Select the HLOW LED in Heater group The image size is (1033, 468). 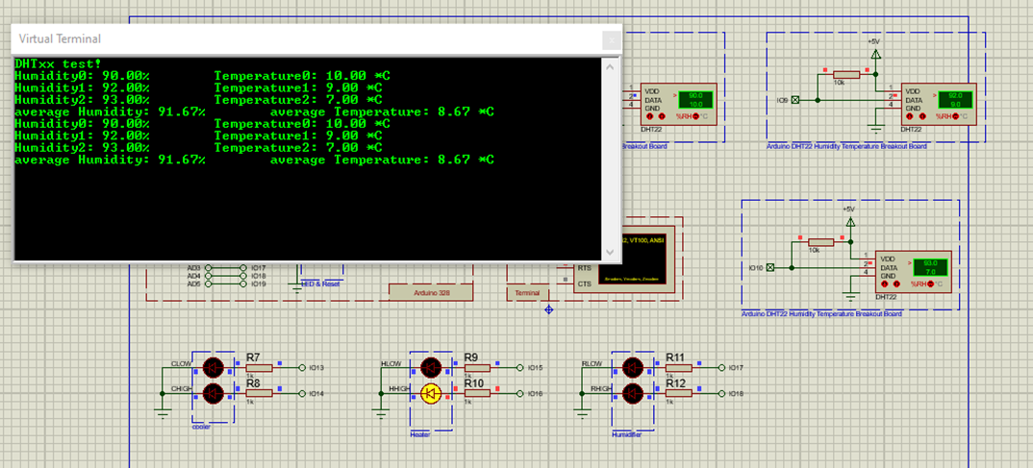coord(431,367)
